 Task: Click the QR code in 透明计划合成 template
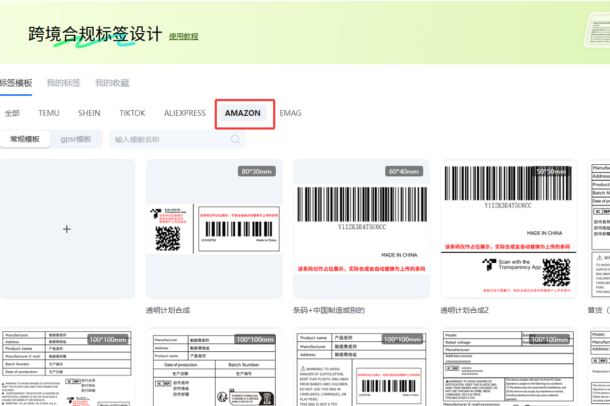pyautogui.click(x=168, y=238)
